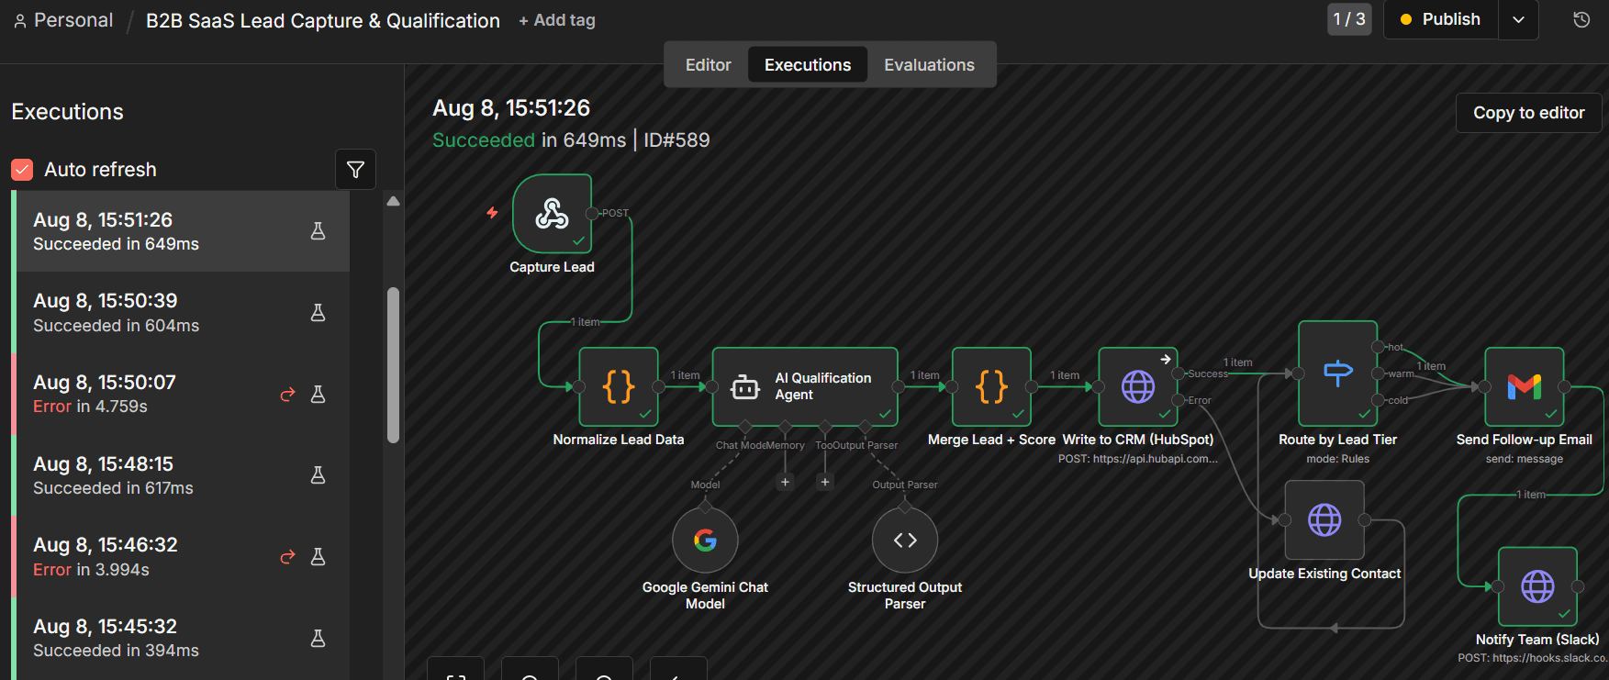Open the Merge Lead + Score node
Screen dimensions: 1609x680
tap(992, 386)
